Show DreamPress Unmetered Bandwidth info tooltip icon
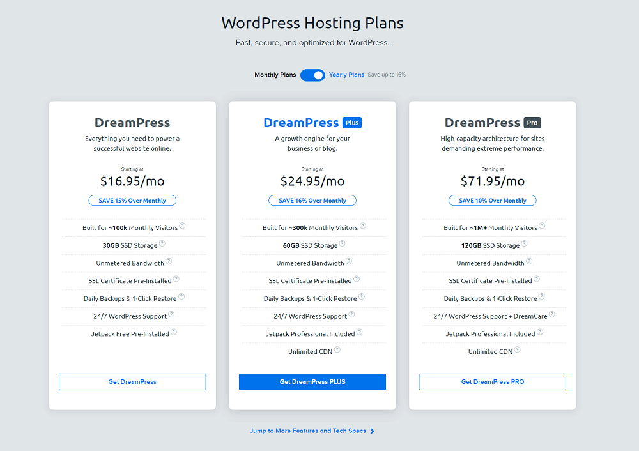Screen dimensions: 639x451 (x=169, y=261)
